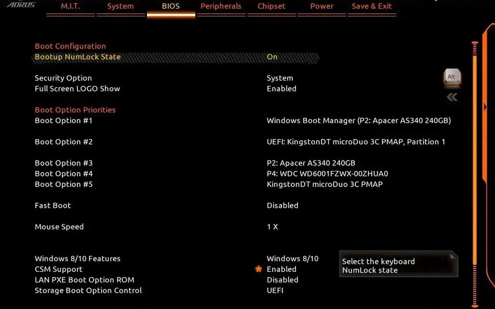The image size is (495, 309).
Task: Click the orange star beside CSM Support
Action: pos(258,269)
